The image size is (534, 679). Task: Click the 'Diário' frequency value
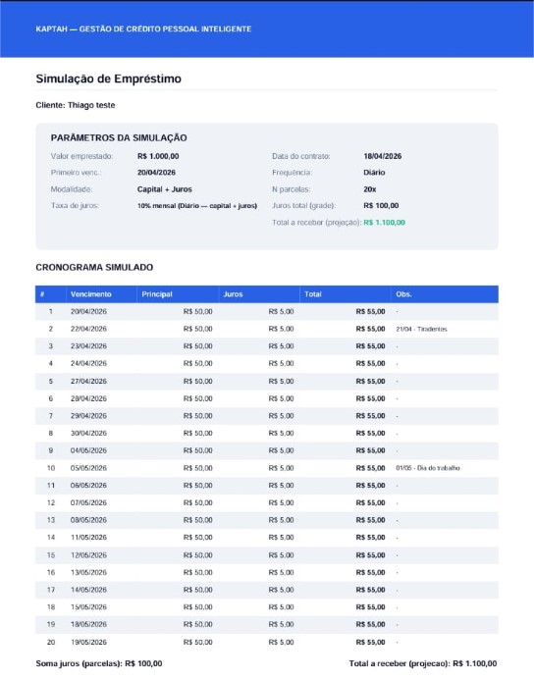click(374, 173)
